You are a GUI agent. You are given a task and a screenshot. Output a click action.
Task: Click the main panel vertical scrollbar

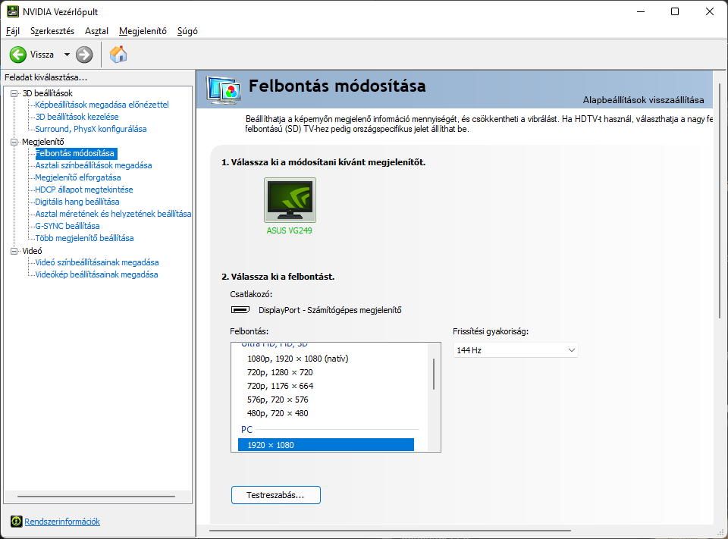click(720, 201)
